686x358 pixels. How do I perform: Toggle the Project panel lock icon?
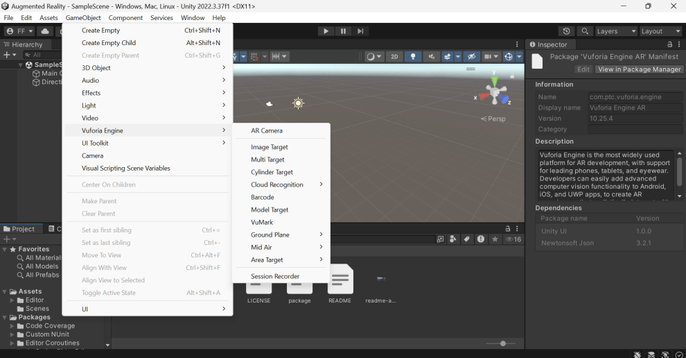pos(507,229)
